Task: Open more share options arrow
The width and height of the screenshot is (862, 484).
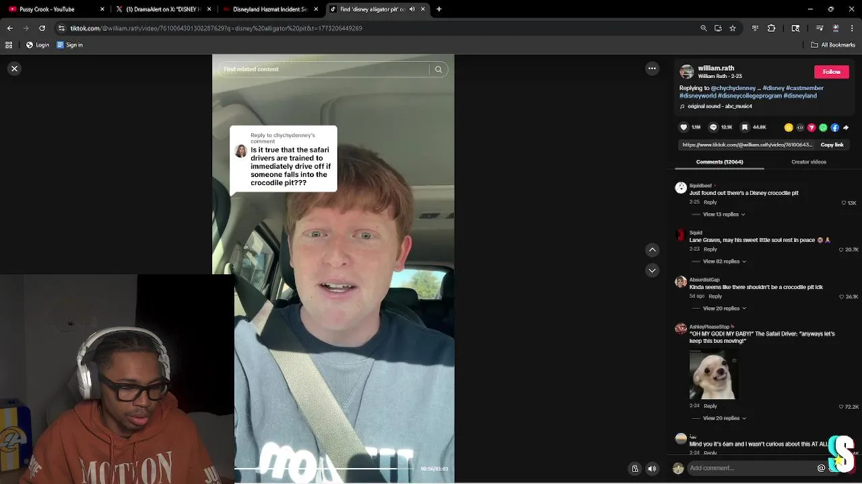Action: [846, 127]
